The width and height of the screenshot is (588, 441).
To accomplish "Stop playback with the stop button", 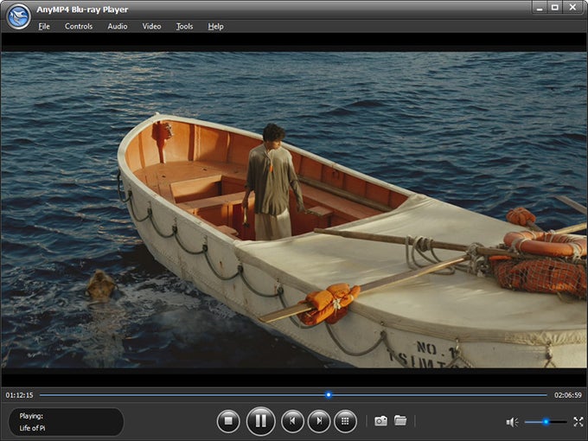I will [228, 421].
